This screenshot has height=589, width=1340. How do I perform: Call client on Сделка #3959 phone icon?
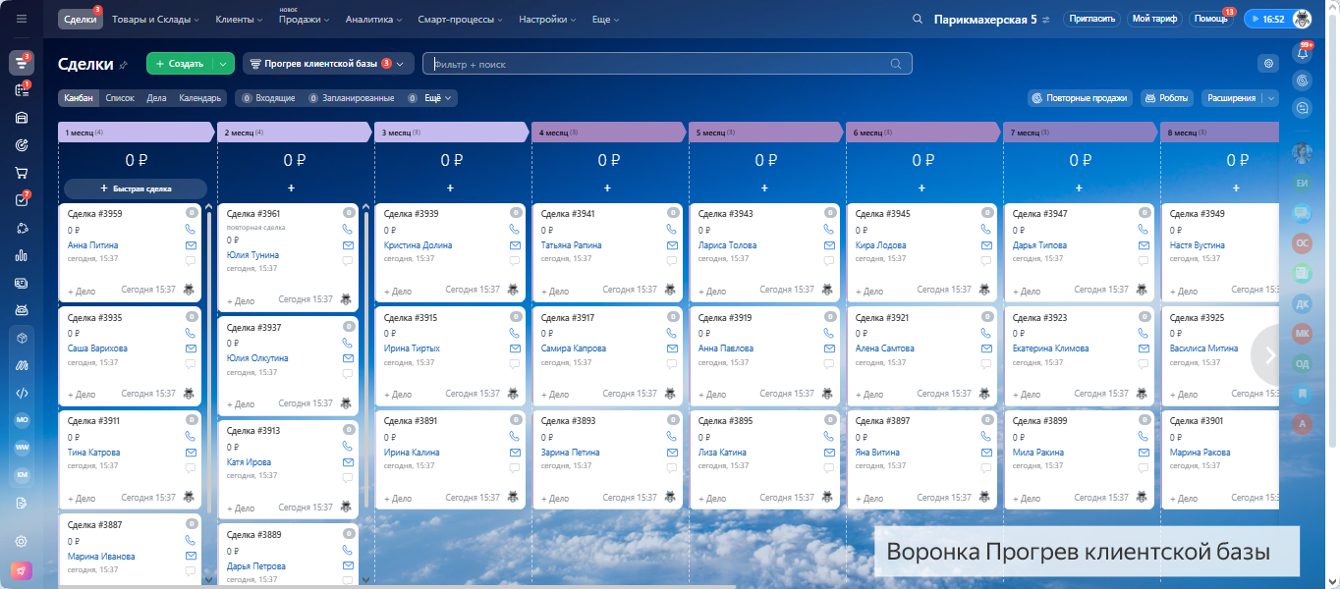tap(191, 229)
